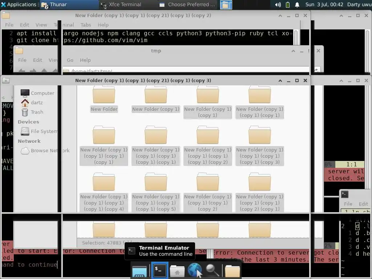
Task: Open the dartz home location in the sidebar
Action: (x=32, y=102)
